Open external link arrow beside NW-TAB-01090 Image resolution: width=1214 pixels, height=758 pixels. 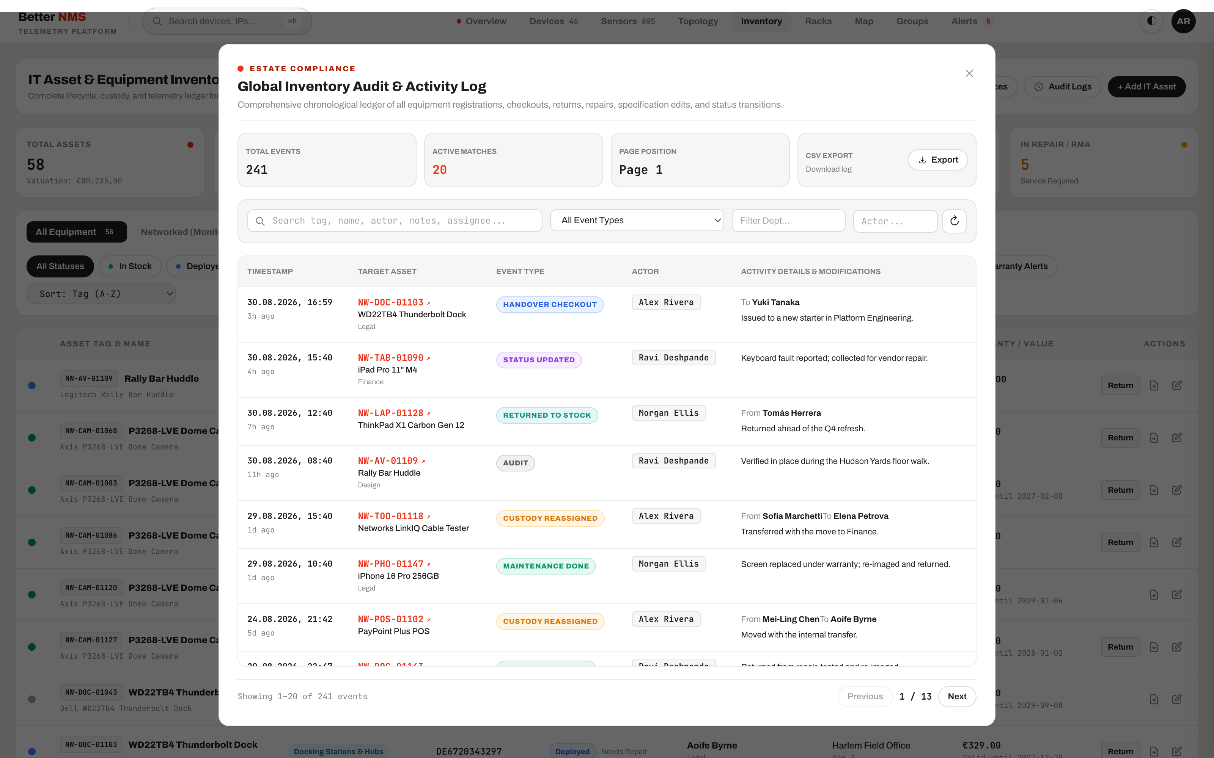428,358
